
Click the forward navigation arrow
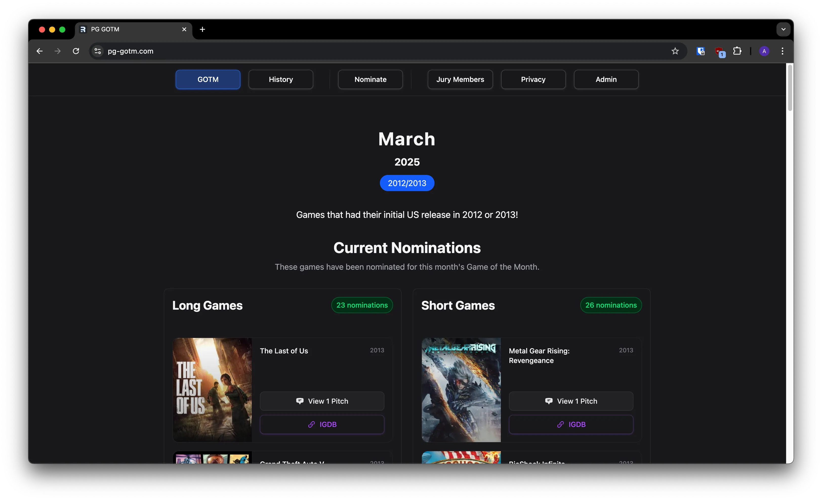(x=57, y=51)
